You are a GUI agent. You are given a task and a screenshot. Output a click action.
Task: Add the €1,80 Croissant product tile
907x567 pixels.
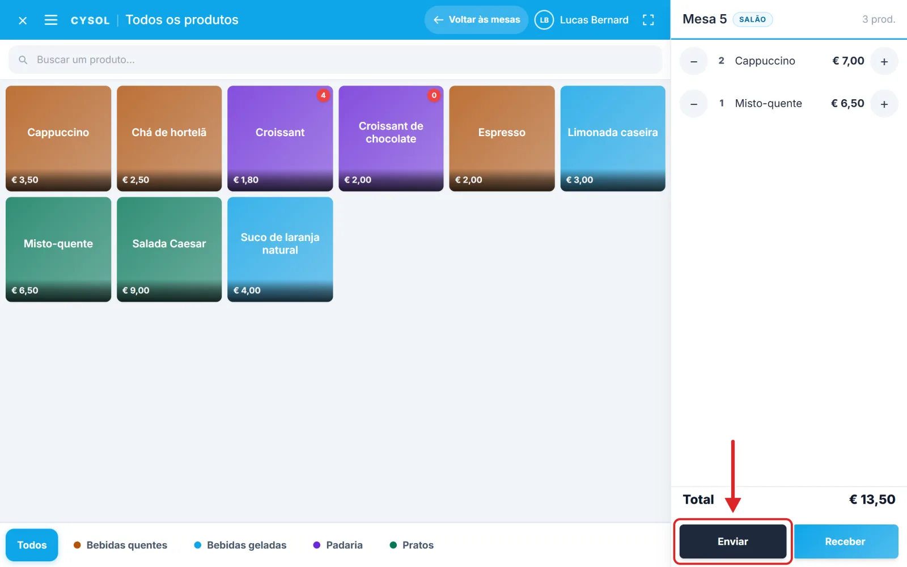coord(280,138)
